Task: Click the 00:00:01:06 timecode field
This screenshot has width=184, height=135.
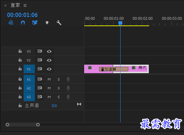Action: 22,15
